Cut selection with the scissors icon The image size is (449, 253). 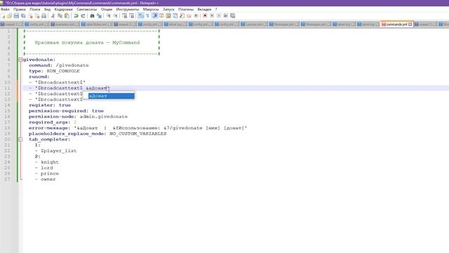point(53,15)
